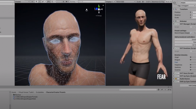Click the Lip Sync add controller button
This screenshot has height=109, width=196.
185,45
